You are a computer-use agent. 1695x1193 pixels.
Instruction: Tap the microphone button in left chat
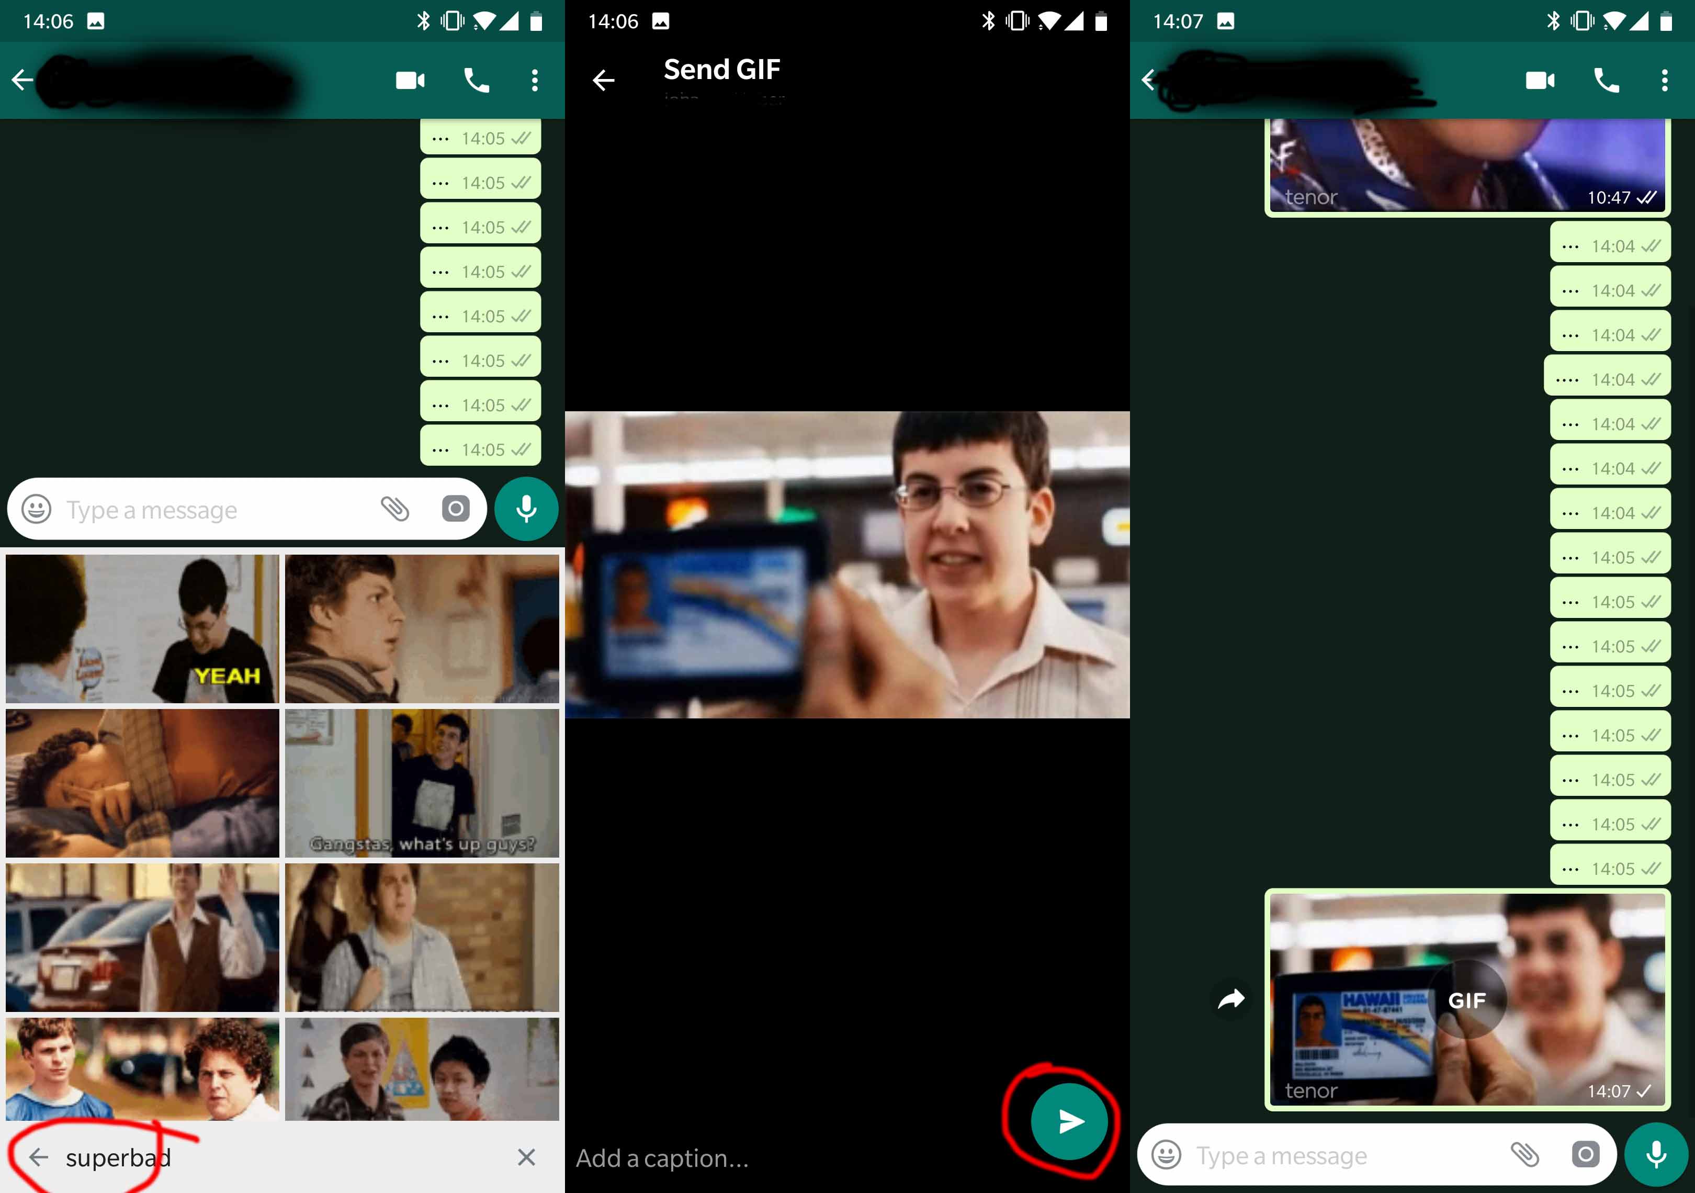pos(526,509)
